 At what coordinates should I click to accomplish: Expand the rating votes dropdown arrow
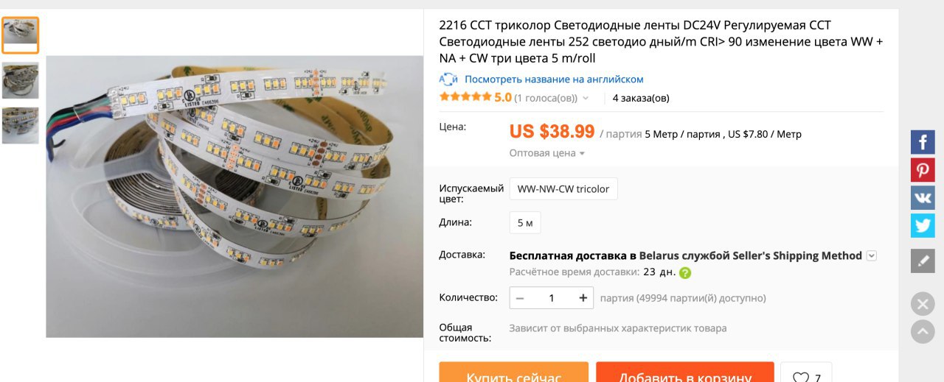tap(586, 98)
